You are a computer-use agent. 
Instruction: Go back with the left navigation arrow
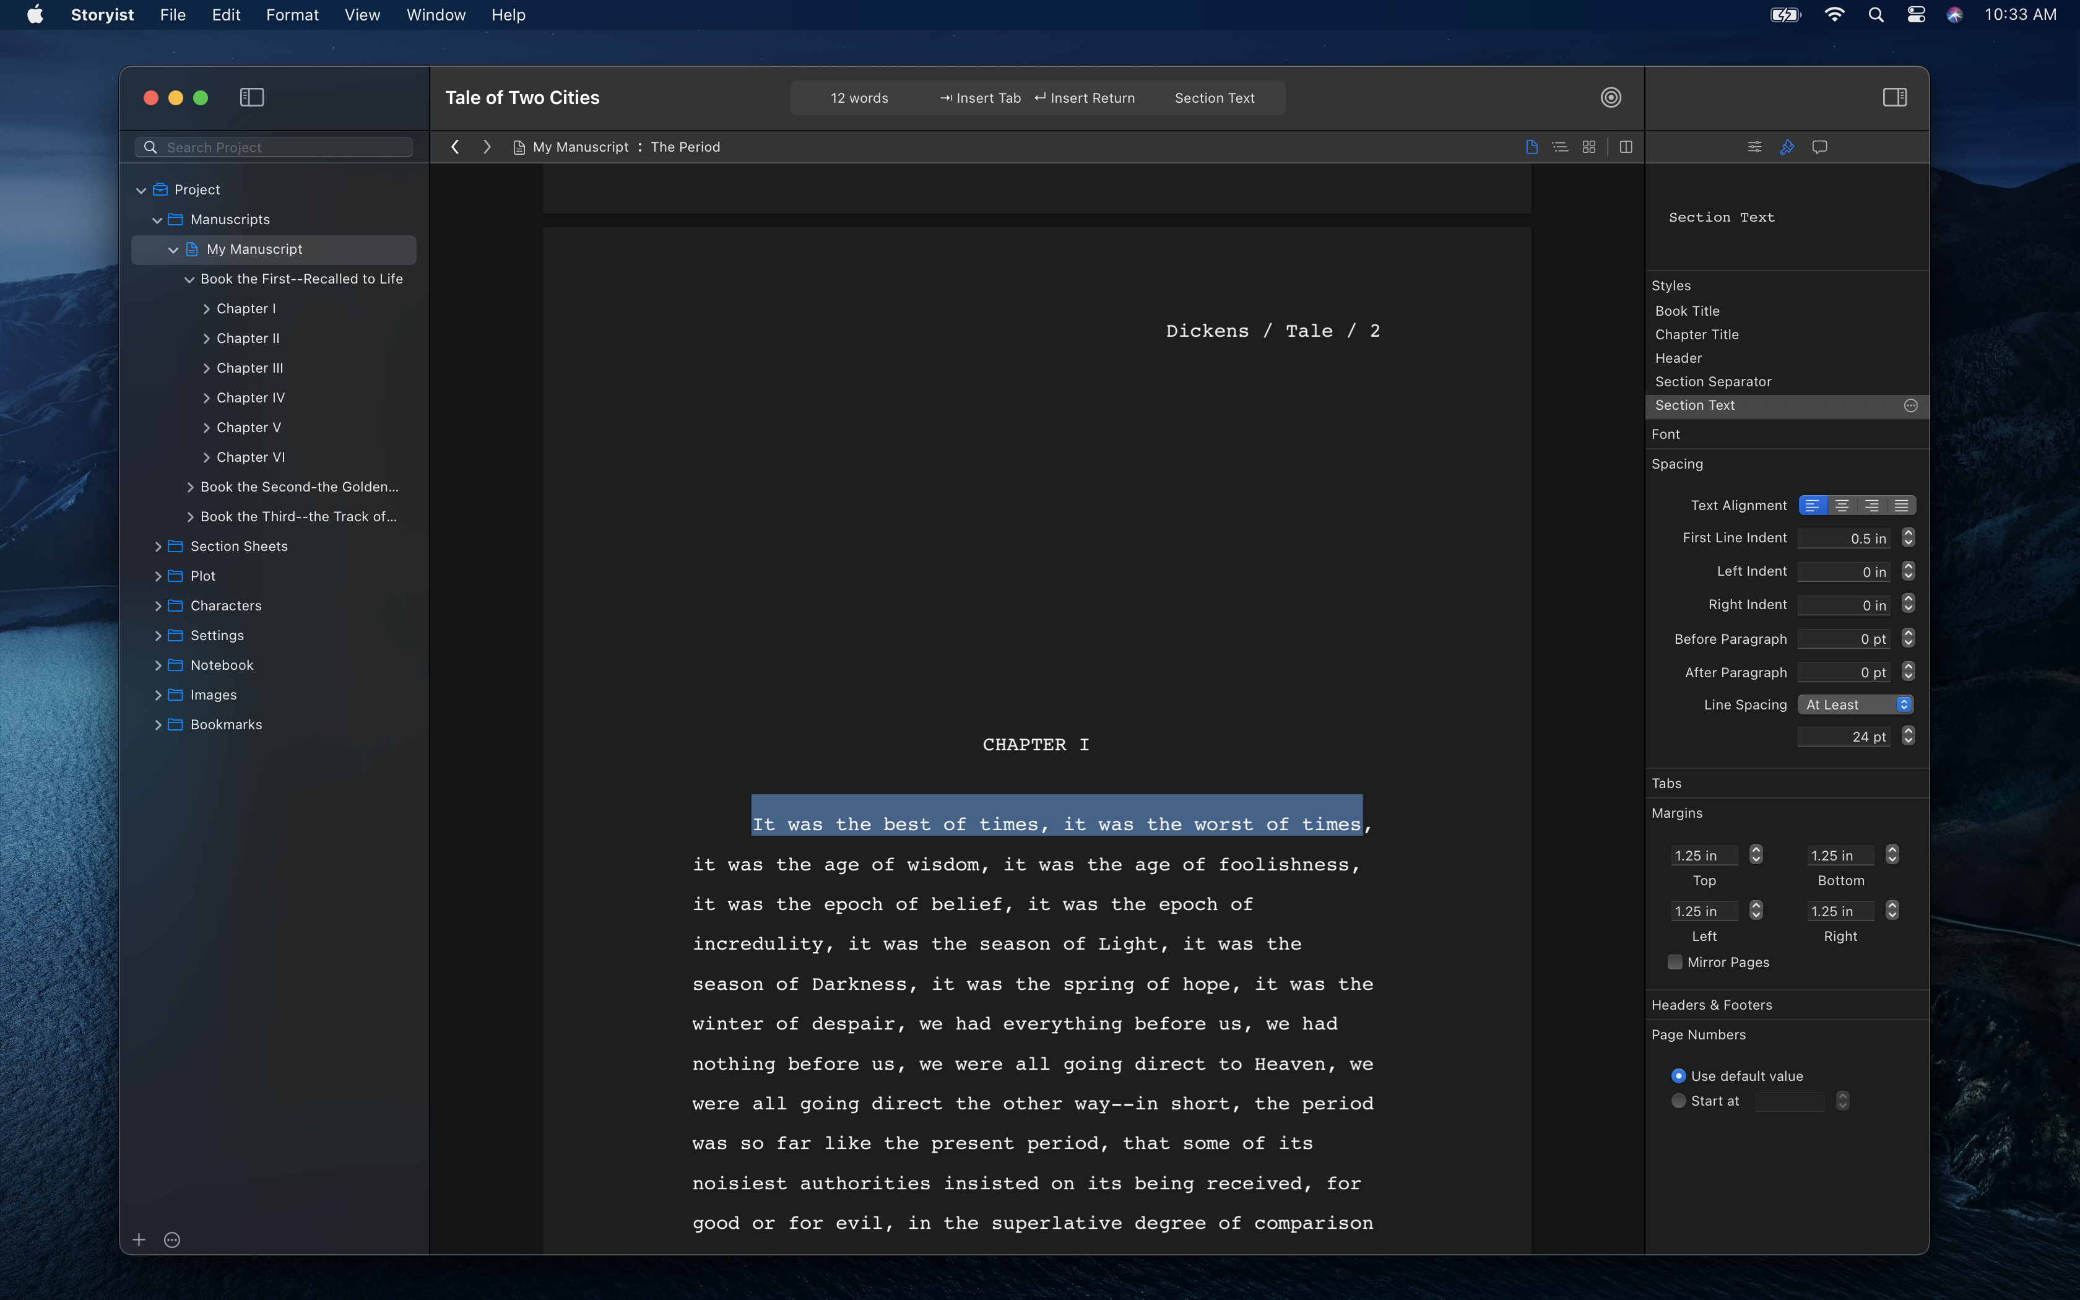point(456,147)
